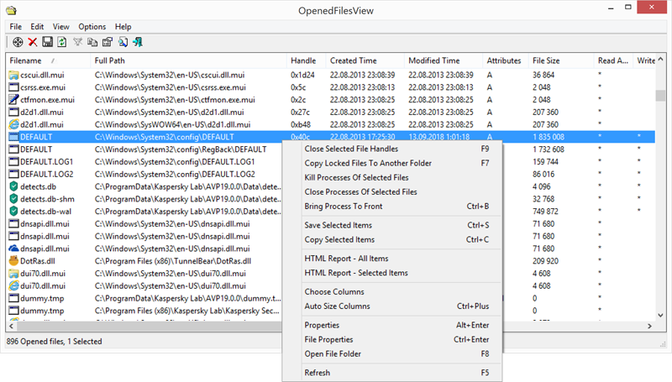
Task: Click the shield icon of detects.db-wal
Action: tap(13, 212)
